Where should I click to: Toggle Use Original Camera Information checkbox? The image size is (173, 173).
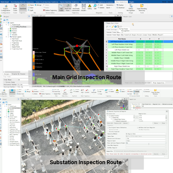click(x=108, y=128)
